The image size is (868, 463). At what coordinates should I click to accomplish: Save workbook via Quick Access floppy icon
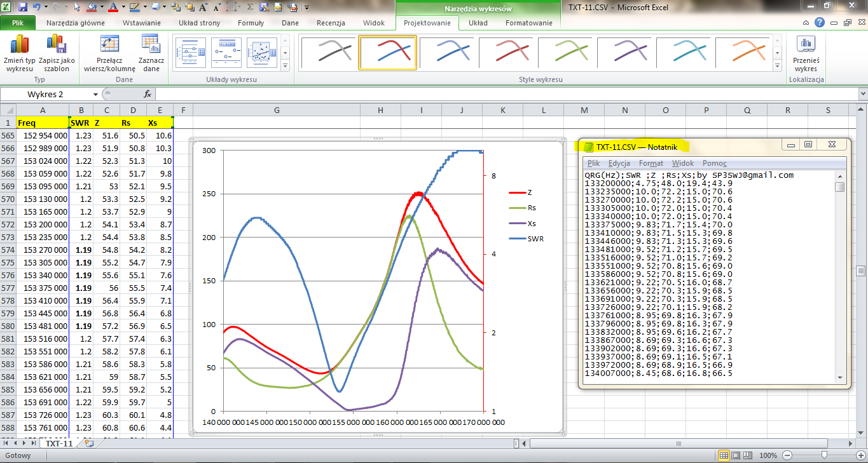[23, 8]
